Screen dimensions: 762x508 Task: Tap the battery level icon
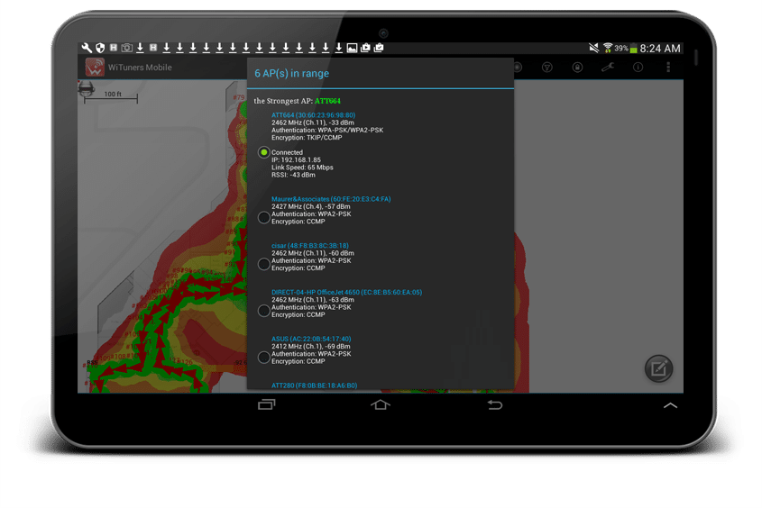pyautogui.click(x=633, y=49)
